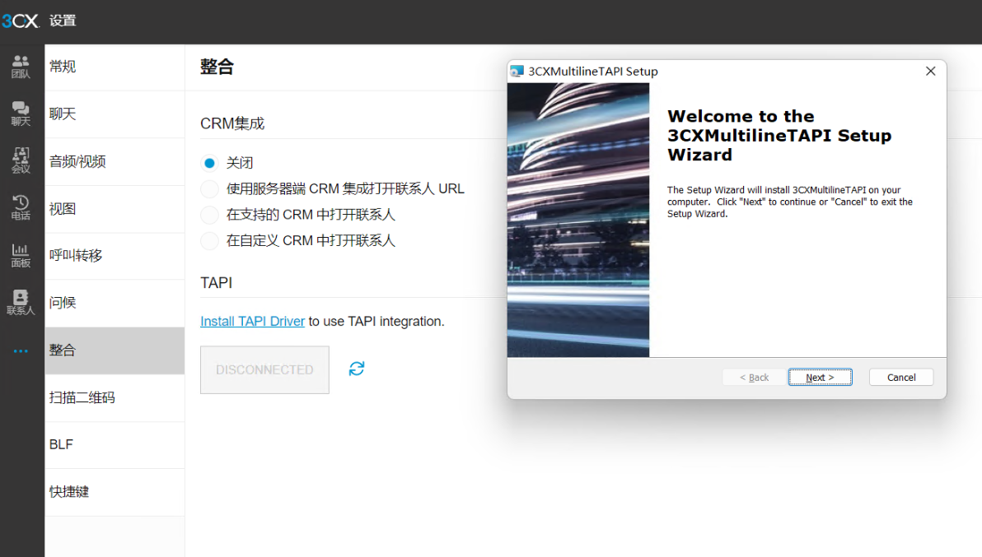Select 在支持的 CRM 中打开联系人 radio option

pos(209,215)
